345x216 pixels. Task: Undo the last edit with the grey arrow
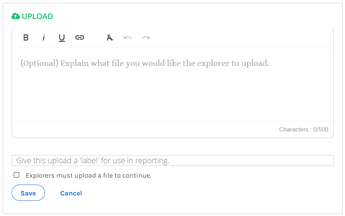pyautogui.click(x=128, y=38)
